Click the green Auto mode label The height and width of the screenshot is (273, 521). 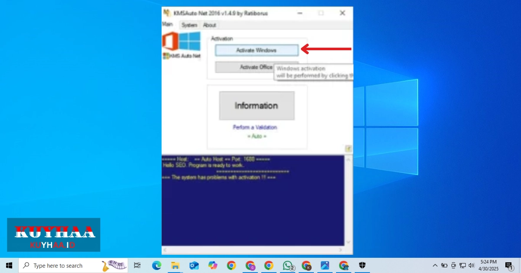[x=257, y=136]
